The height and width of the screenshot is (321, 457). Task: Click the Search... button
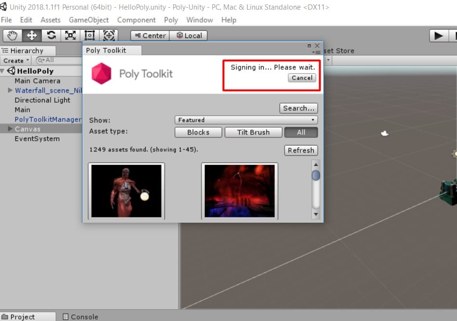[x=298, y=108]
